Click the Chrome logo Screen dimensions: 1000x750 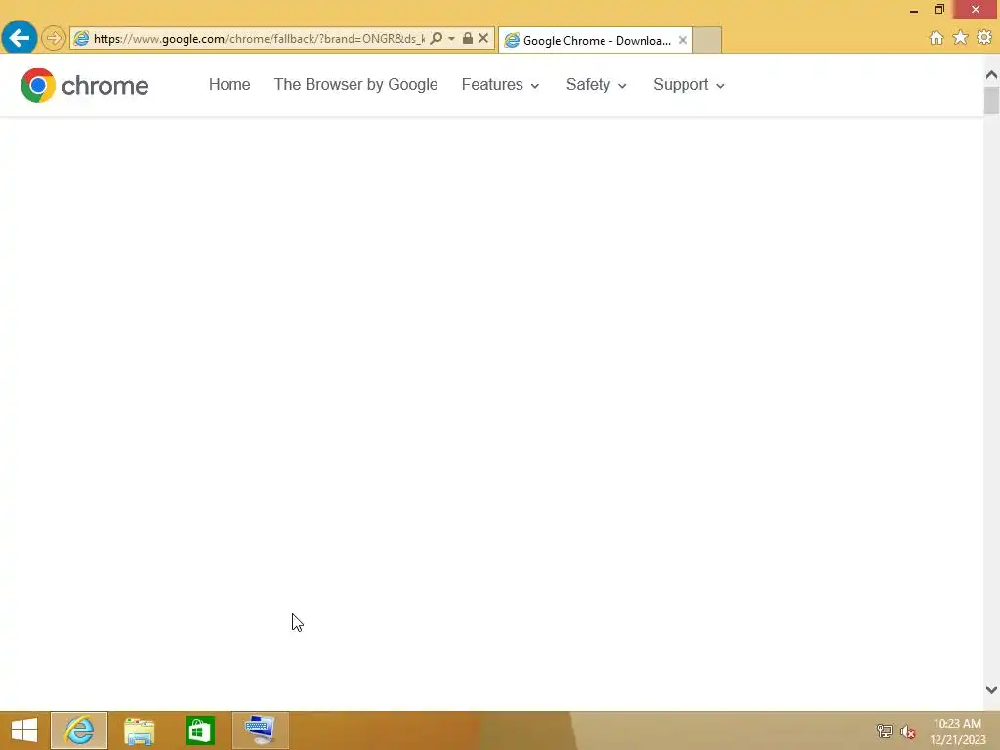[x=84, y=85]
